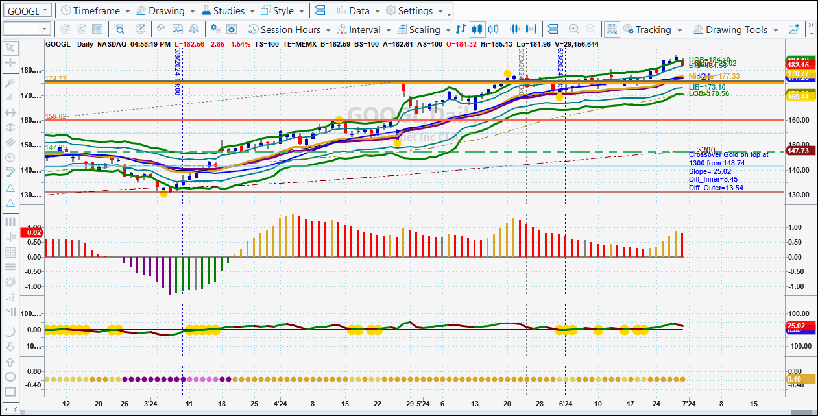Switch chart to bar style
The height and width of the screenshot is (416, 818).
coord(461,29)
